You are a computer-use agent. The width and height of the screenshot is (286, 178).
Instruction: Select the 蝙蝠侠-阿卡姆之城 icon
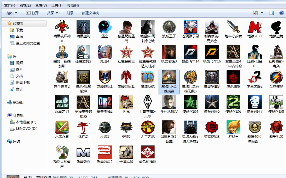pyautogui.click(x=148, y=27)
